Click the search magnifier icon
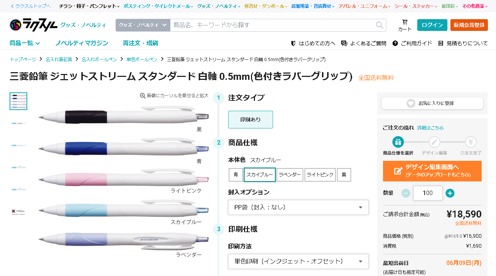The height and width of the screenshot is (276, 496). pyautogui.click(x=379, y=25)
